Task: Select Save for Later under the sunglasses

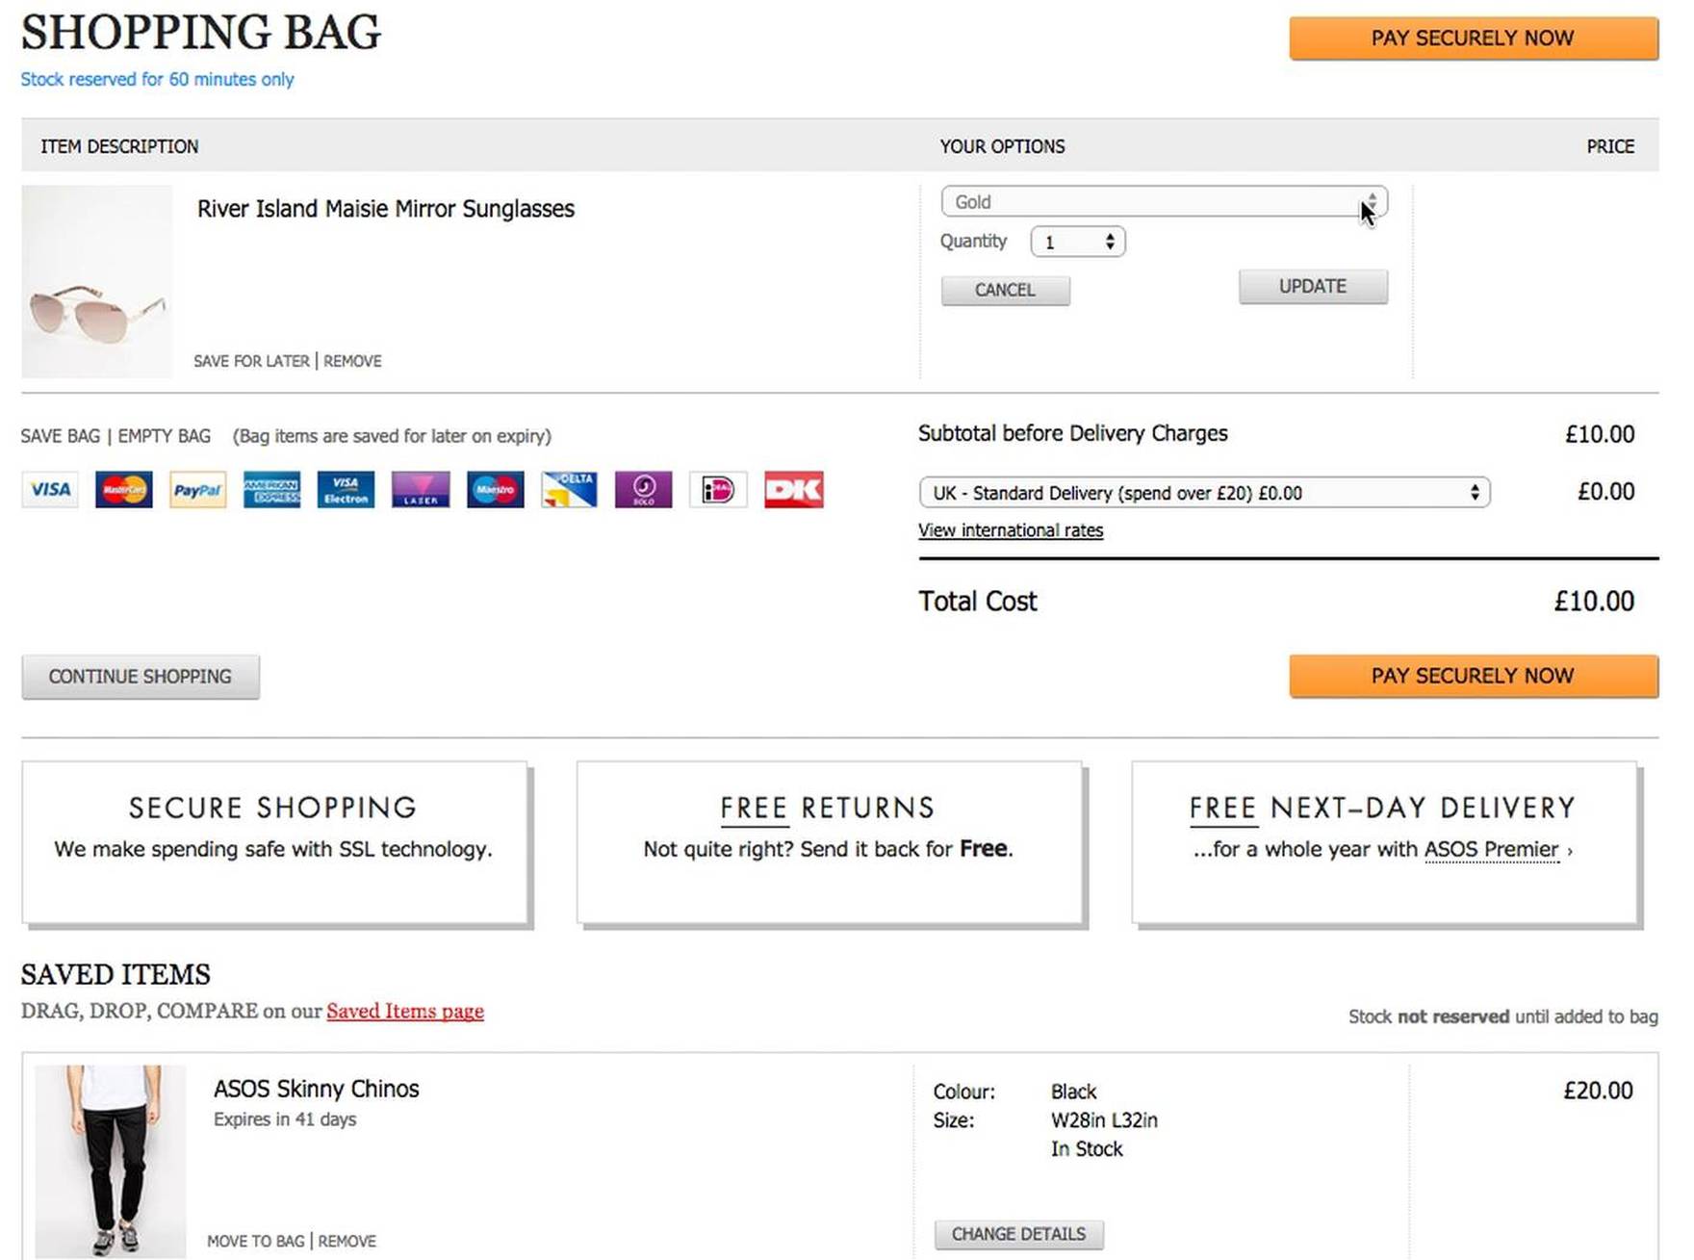Action: point(251,360)
